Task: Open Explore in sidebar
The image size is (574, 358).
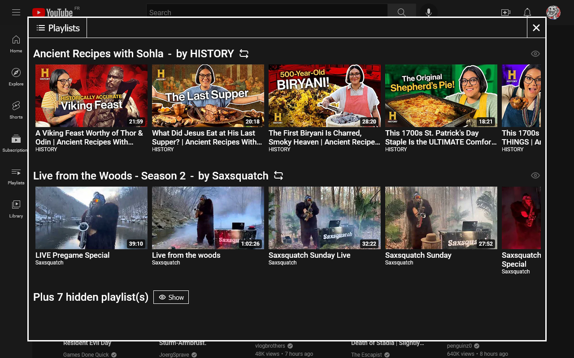Action: coord(16,77)
